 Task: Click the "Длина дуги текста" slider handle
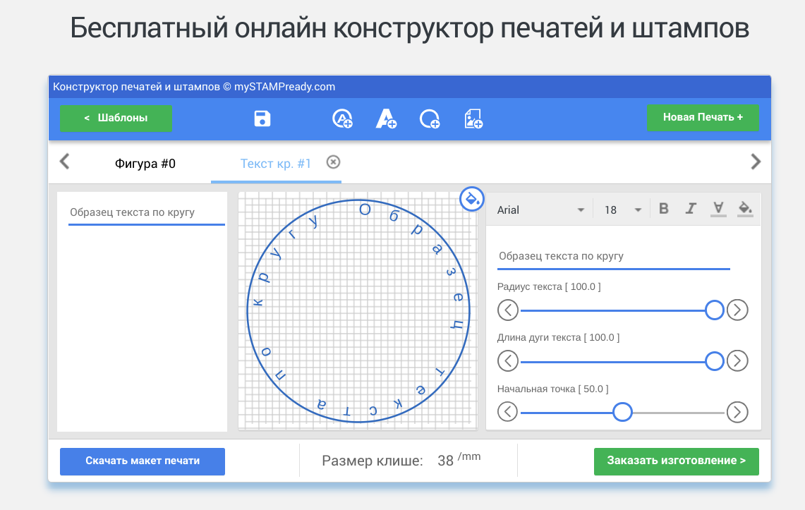pyautogui.click(x=714, y=360)
